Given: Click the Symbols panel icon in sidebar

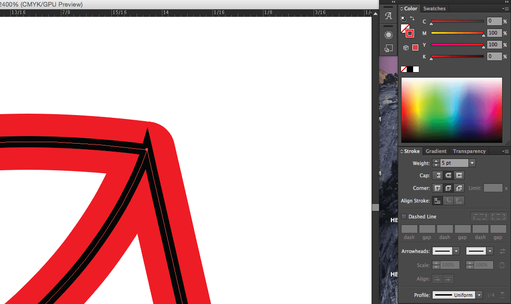Looking at the screenshot, I should 388,34.
